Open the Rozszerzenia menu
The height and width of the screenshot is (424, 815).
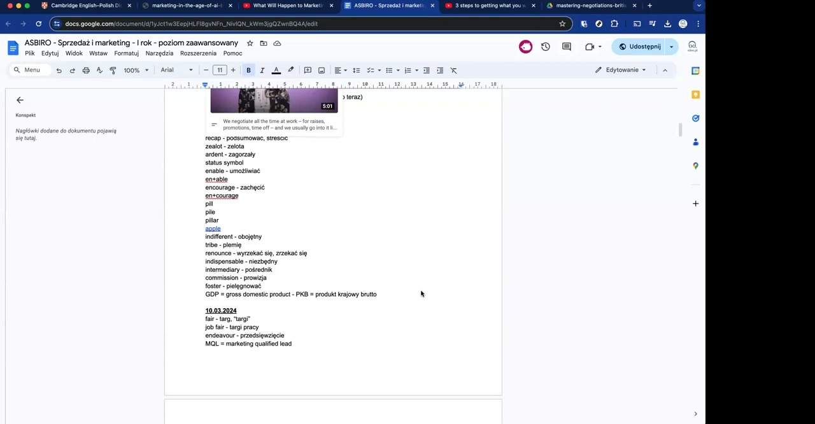[x=198, y=53]
